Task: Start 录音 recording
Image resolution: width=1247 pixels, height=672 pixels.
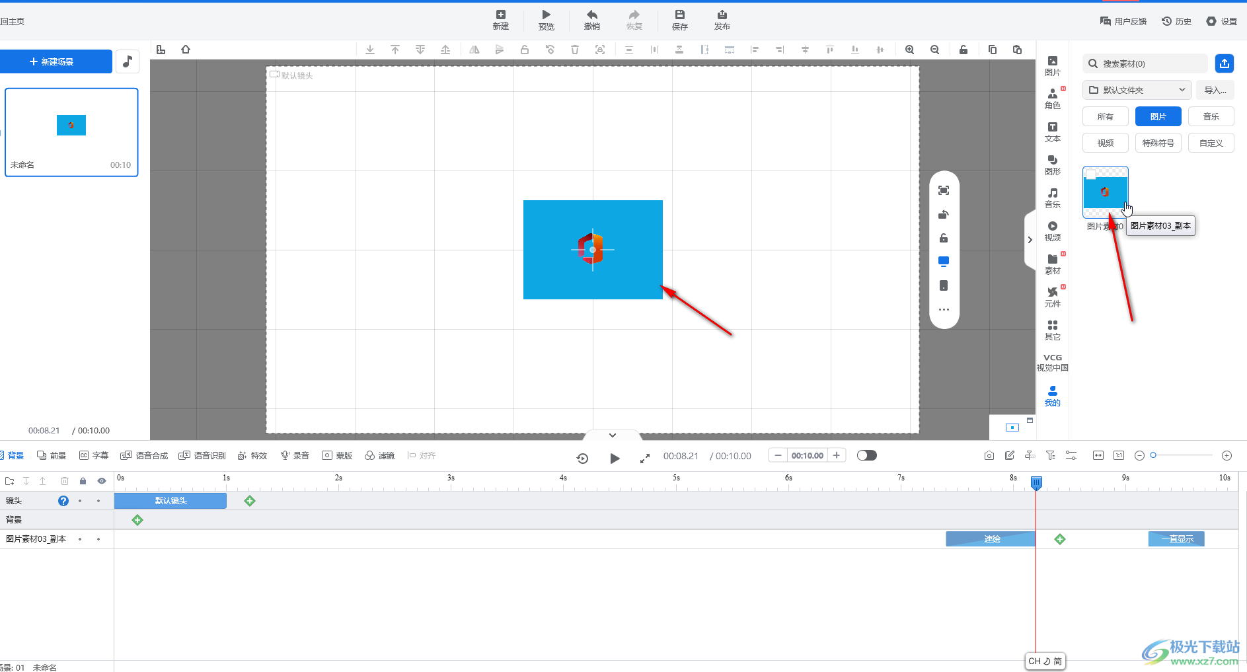Action: tap(295, 455)
